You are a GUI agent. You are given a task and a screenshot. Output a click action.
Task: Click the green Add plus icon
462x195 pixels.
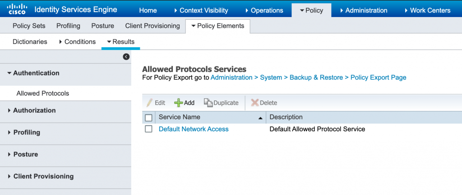pos(179,103)
